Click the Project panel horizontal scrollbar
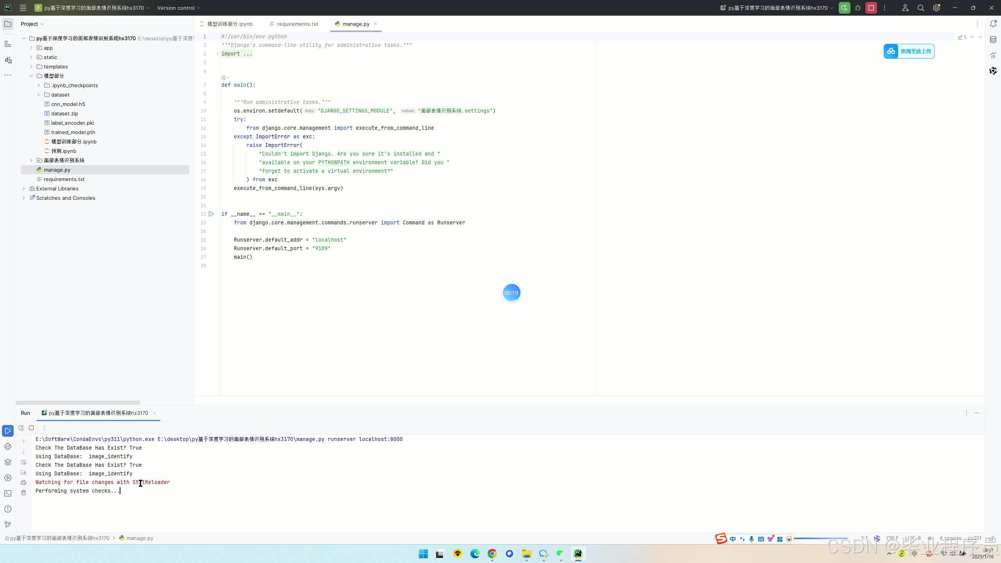The image size is (1001, 563). (78, 402)
